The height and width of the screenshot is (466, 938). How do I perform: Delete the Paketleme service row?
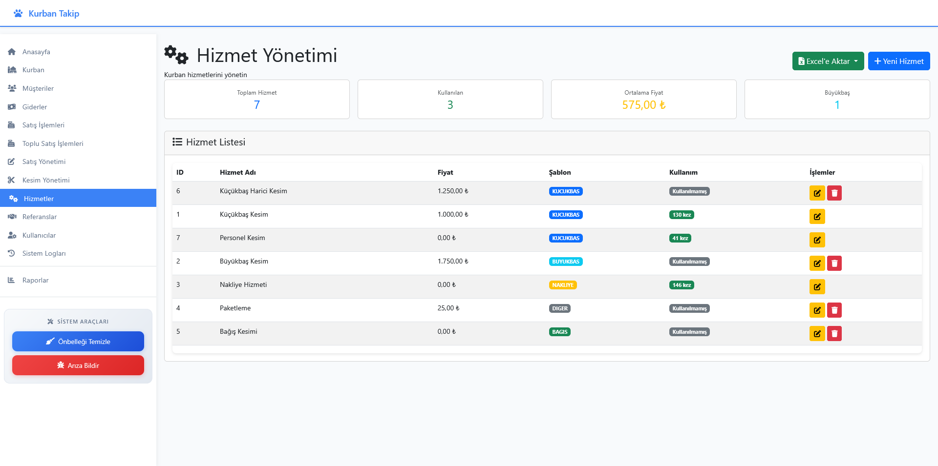pos(834,310)
